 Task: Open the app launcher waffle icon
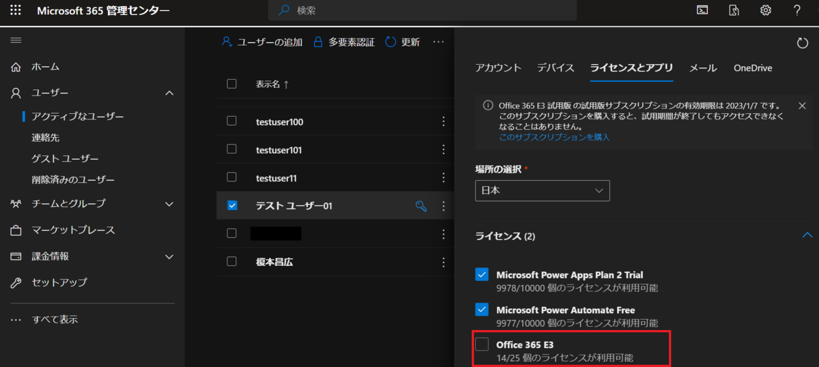click(16, 10)
